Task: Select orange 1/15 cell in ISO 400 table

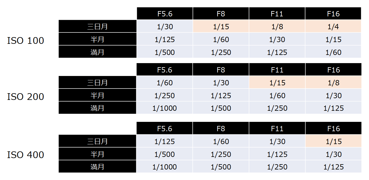Action: (333, 141)
